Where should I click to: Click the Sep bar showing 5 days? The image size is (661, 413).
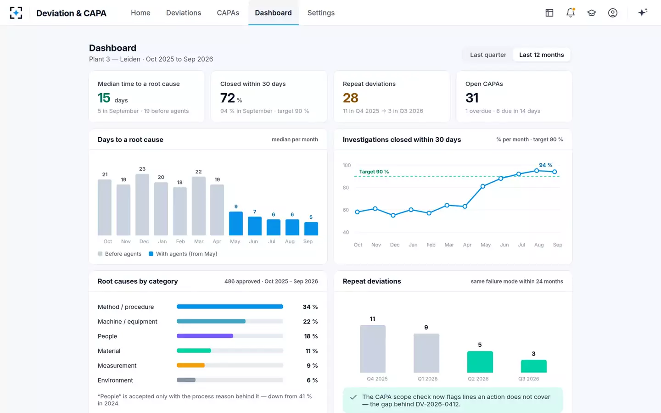point(311,229)
